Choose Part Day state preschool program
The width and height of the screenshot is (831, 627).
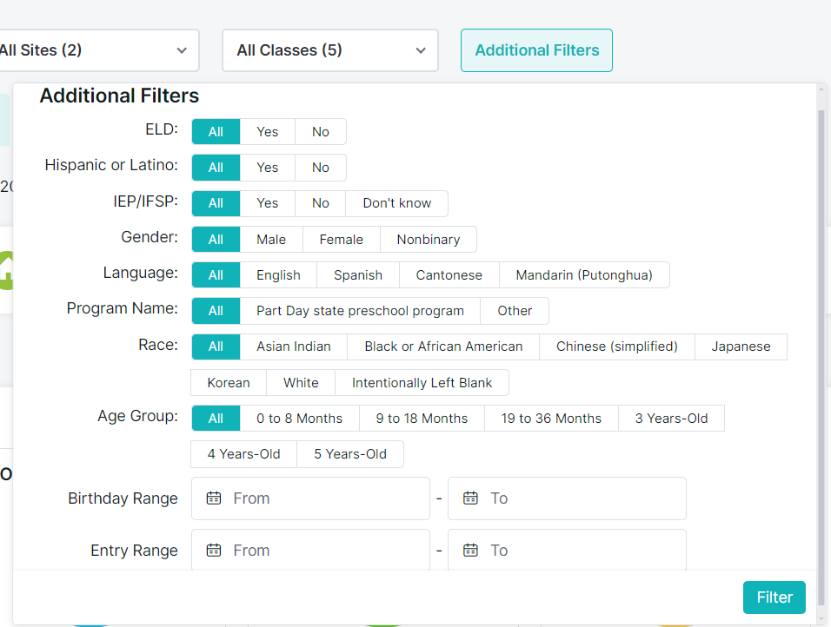[360, 311]
